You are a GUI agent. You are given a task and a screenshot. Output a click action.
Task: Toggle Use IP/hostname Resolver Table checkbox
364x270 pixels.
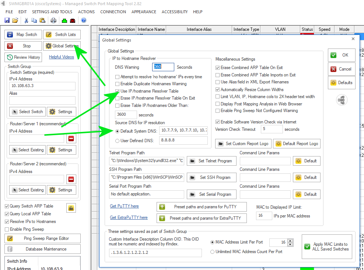click(117, 91)
